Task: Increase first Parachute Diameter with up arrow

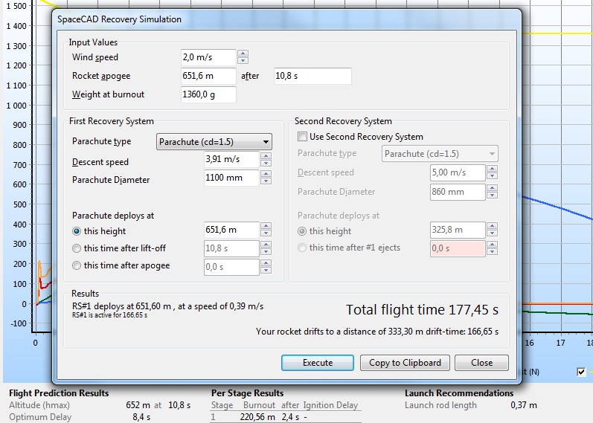Action: (266, 174)
